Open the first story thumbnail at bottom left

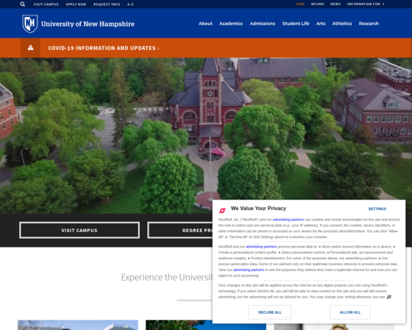click(78, 325)
